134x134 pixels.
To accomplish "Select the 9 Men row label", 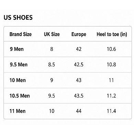I will click(17, 49).
